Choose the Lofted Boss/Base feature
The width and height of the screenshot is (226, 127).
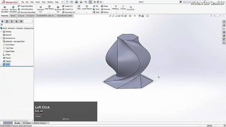(x=25, y=9)
